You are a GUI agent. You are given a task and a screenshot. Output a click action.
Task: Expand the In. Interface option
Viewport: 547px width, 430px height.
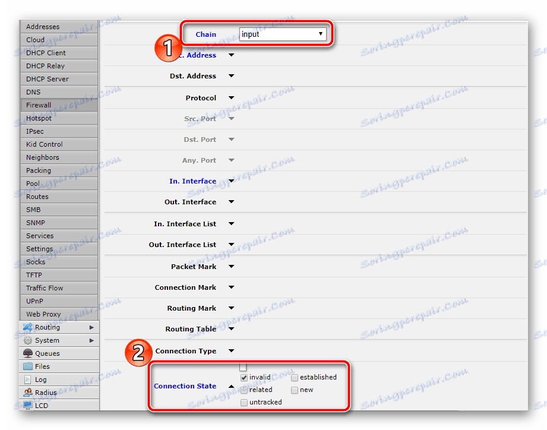tap(231, 181)
